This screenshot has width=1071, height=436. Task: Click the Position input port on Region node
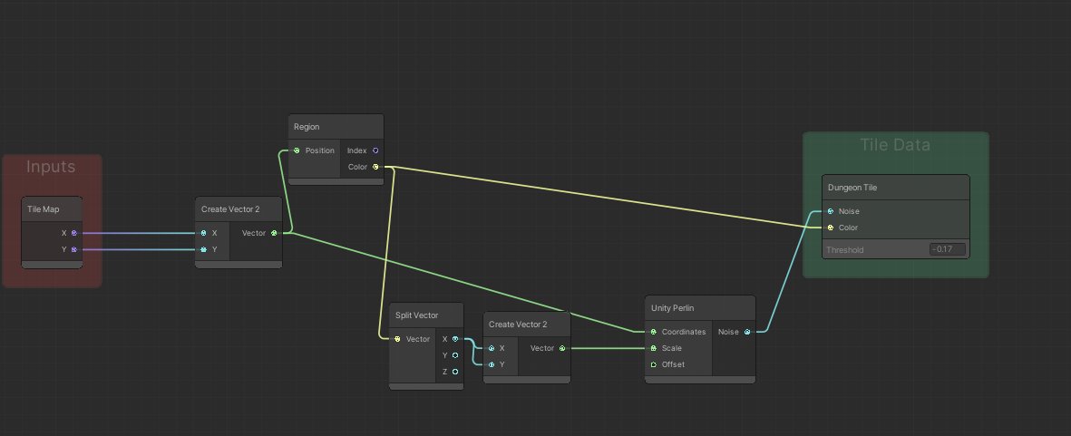[x=297, y=150]
